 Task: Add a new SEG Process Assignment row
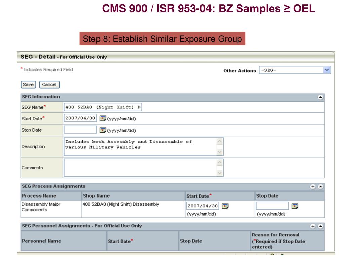[x=313, y=187]
